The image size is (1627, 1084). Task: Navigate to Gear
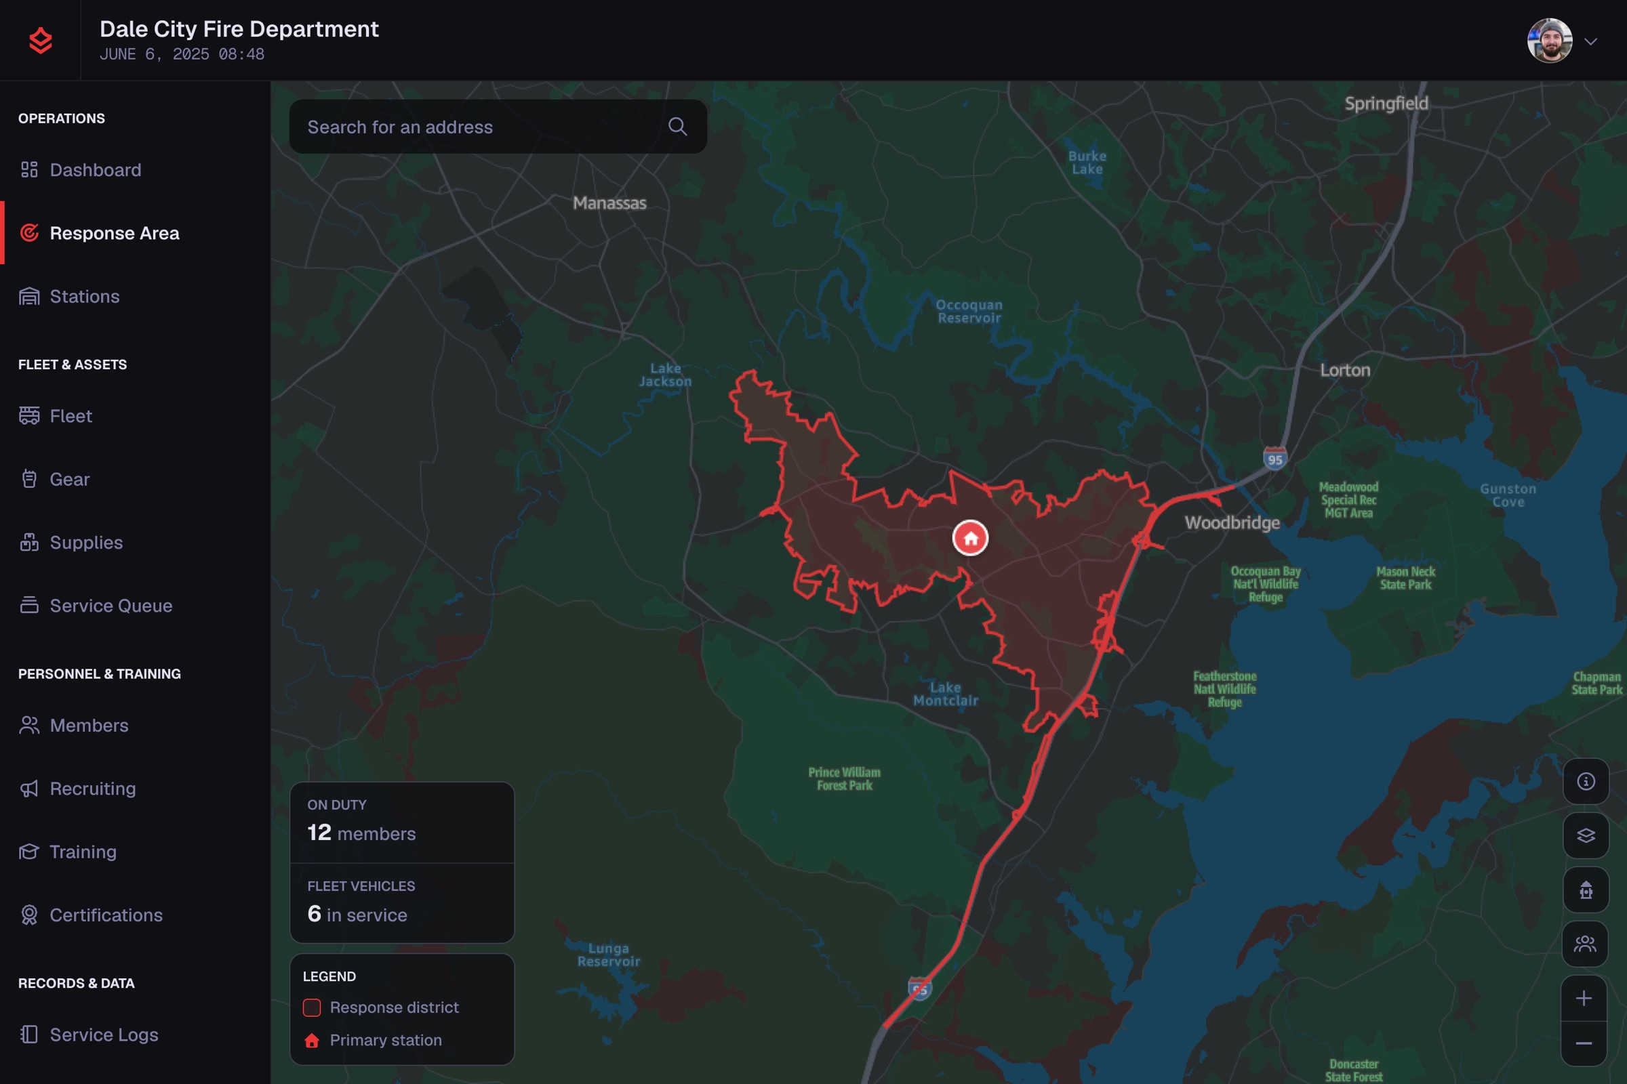coord(136,479)
